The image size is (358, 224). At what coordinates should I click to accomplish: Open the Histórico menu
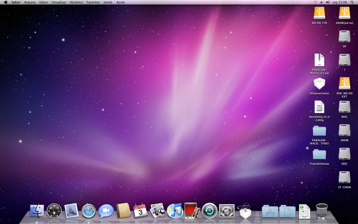pos(76,2)
